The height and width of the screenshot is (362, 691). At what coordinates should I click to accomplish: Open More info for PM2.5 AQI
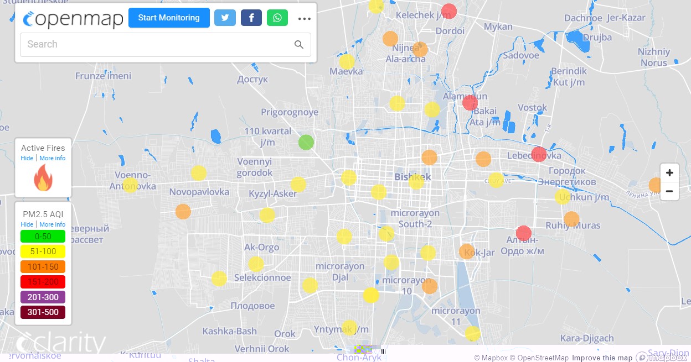point(52,224)
